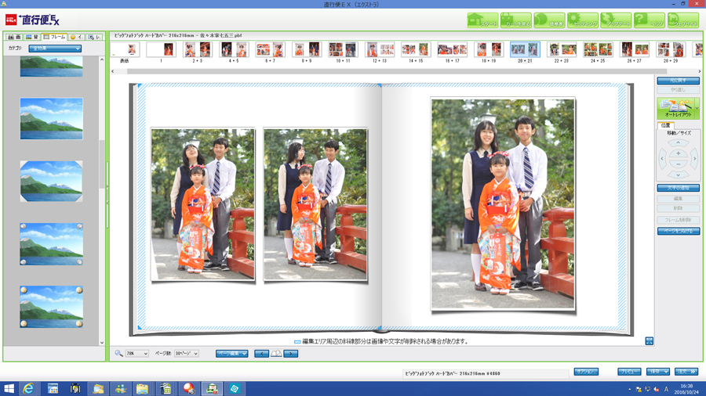Open the ページ編集 dropdown button
This screenshot has height=396, width=706.
tap(231, 354)
